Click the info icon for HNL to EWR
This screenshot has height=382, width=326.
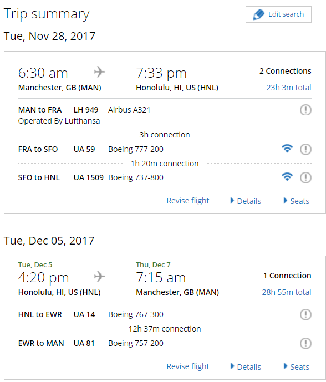click(x=305, y=314)
